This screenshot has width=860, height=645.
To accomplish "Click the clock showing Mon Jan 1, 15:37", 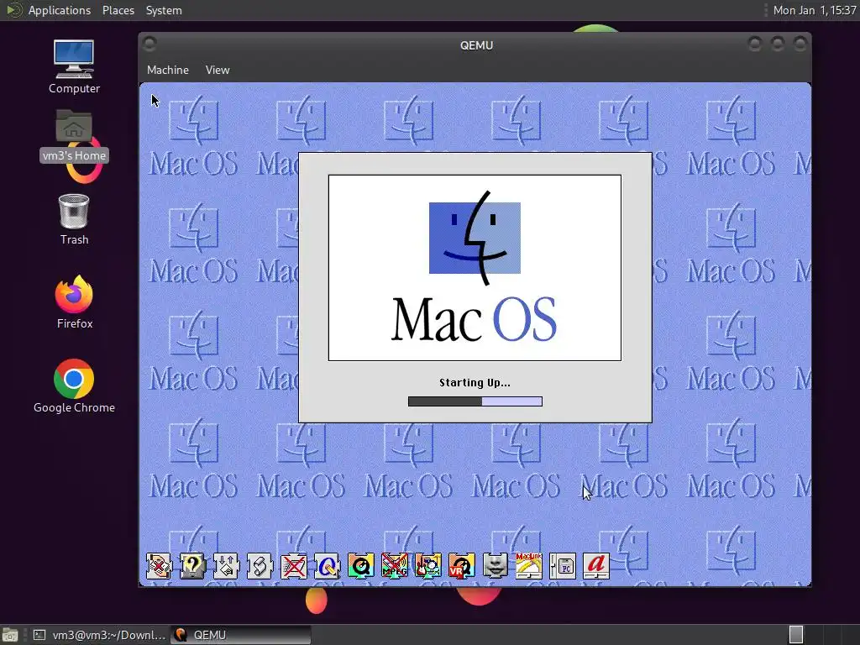I will tap(814, 10).
